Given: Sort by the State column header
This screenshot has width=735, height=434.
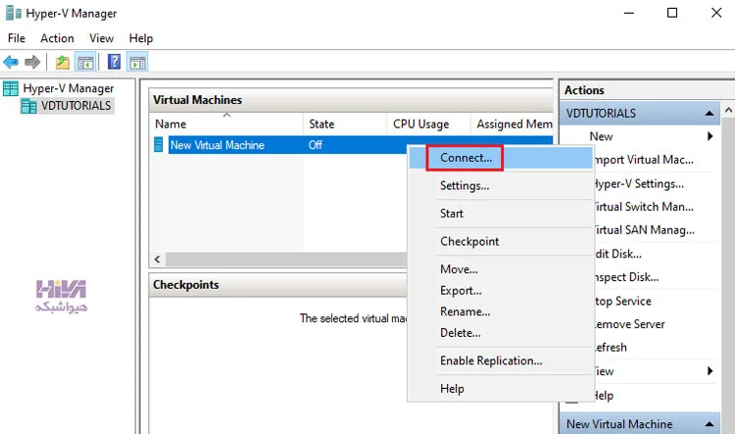Looking at the screenshot, I should click(345, 124).
